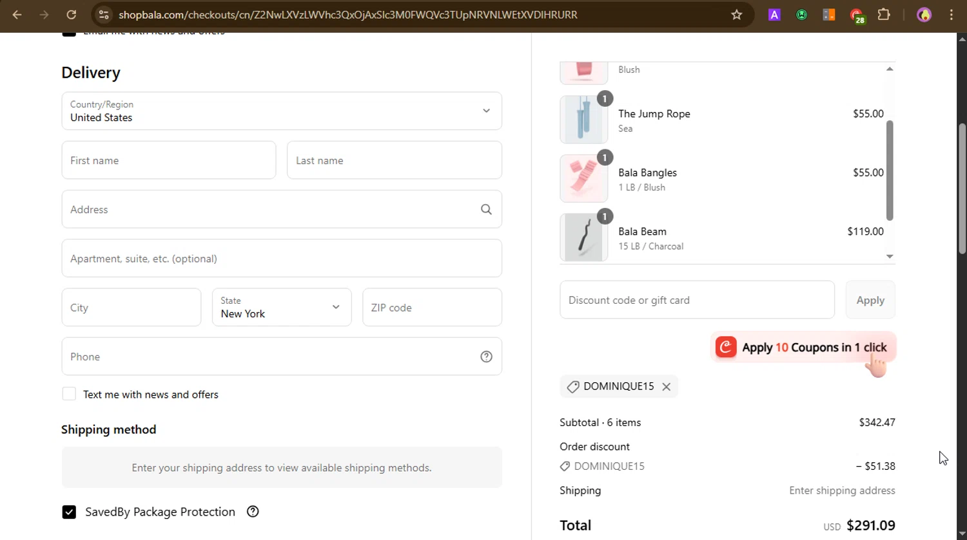The height and width of the screenshot is (540, 967).
Task: Open the Extensions puzzle menu
Action: (x=884, y=14)
